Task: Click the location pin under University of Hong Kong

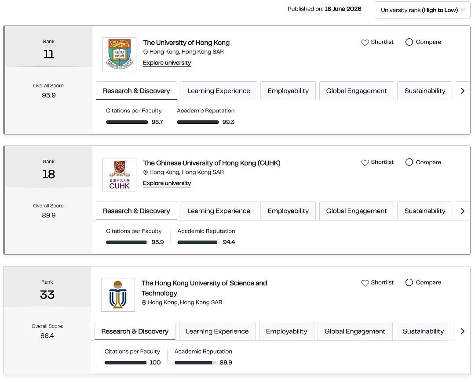Action: pos(146,52)
